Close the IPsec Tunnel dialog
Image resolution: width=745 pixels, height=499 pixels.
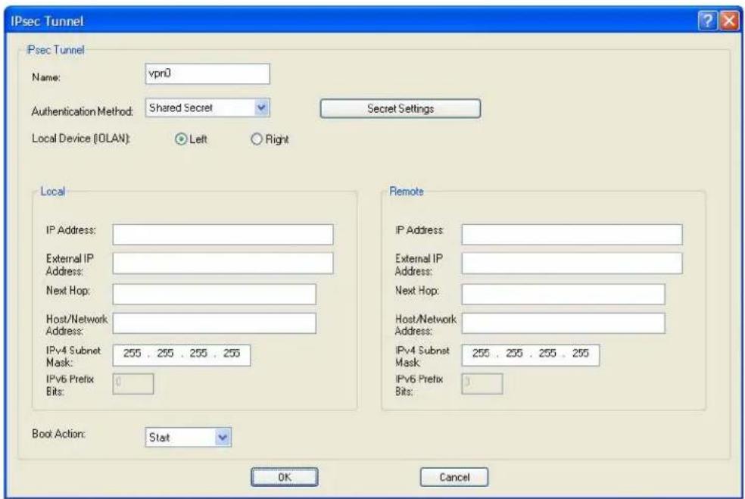point(729,21)
